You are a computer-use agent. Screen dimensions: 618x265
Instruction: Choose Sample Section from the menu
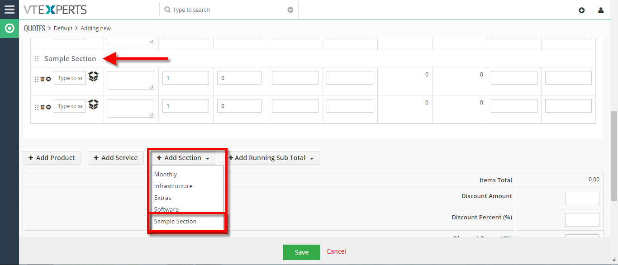coord(175,221)
